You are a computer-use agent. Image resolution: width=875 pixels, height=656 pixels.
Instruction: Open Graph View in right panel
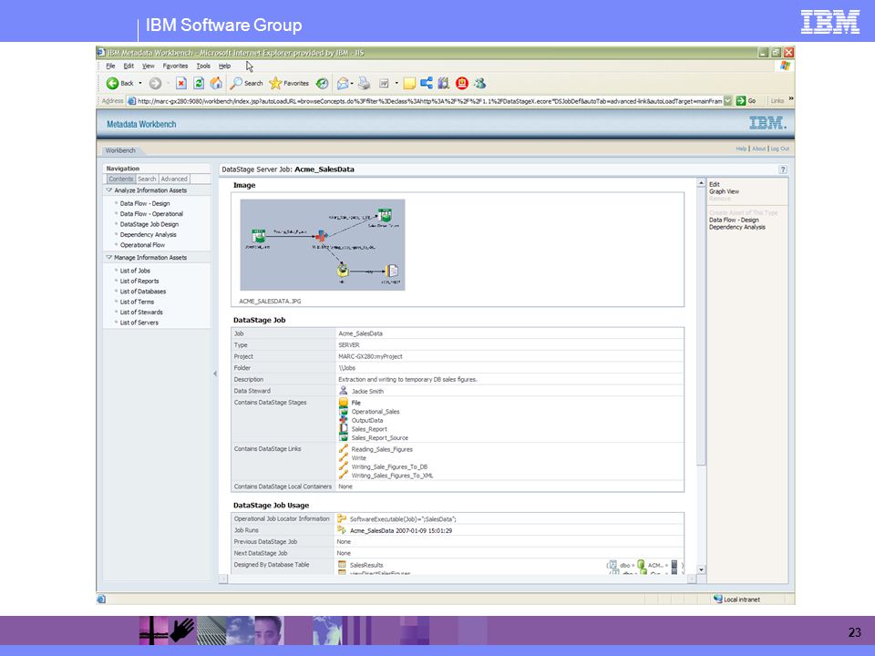(724, 191)
